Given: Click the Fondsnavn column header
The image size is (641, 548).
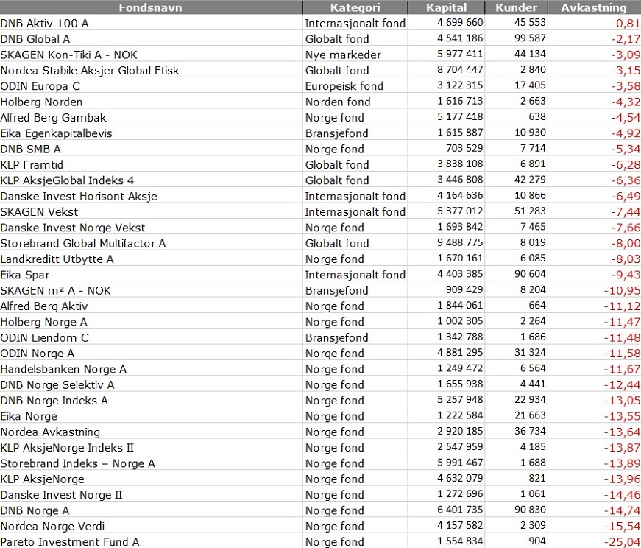Looking at the screenshot, I should [x=150, y=8].
